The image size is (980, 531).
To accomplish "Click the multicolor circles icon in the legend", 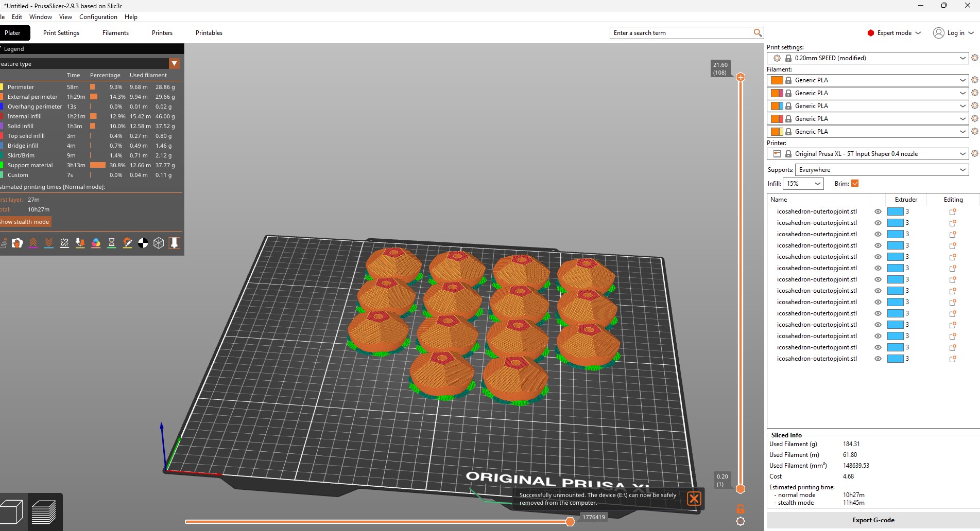I will (96, 243).
